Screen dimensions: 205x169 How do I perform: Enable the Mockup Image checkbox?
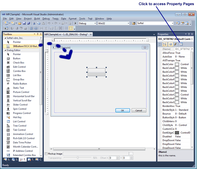coord(46,154)
